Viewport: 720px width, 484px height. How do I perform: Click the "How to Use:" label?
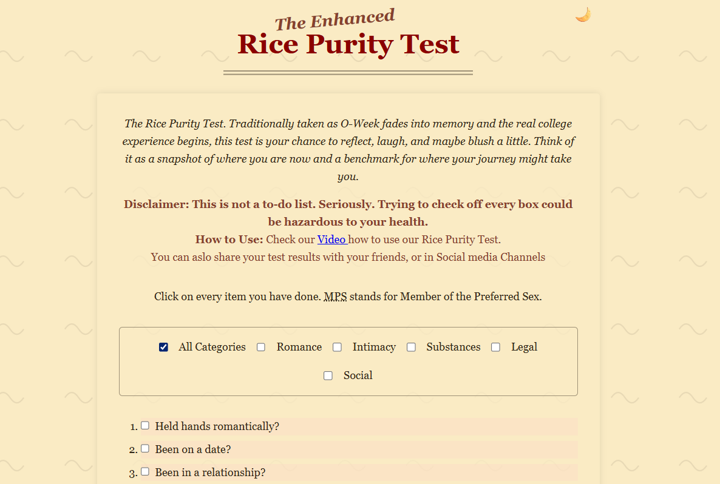click(x=229, y=239)
